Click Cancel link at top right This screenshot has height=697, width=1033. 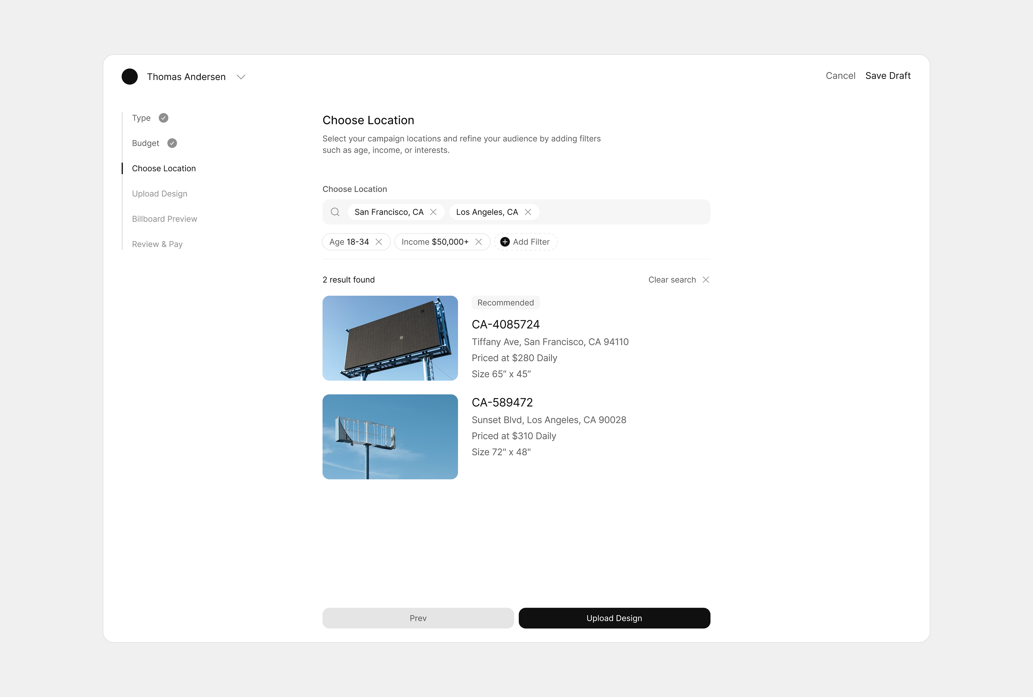(840, 76)
